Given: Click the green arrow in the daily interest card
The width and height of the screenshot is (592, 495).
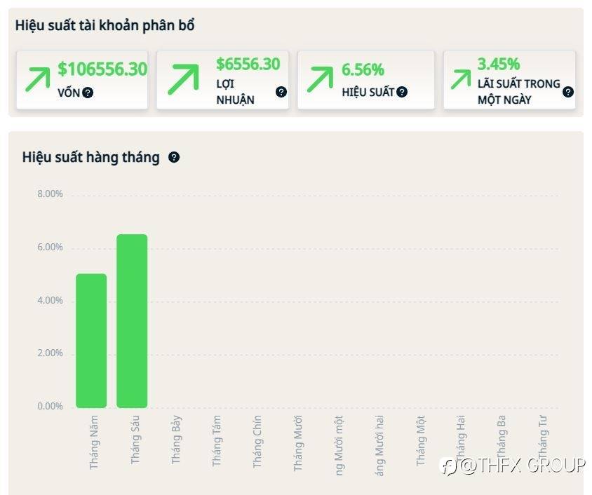Looking at the screenshot, I should [x=461, y=79].
